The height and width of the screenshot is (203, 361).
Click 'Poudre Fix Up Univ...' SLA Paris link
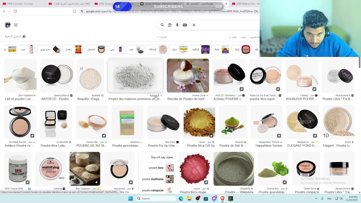click(163, 146)
